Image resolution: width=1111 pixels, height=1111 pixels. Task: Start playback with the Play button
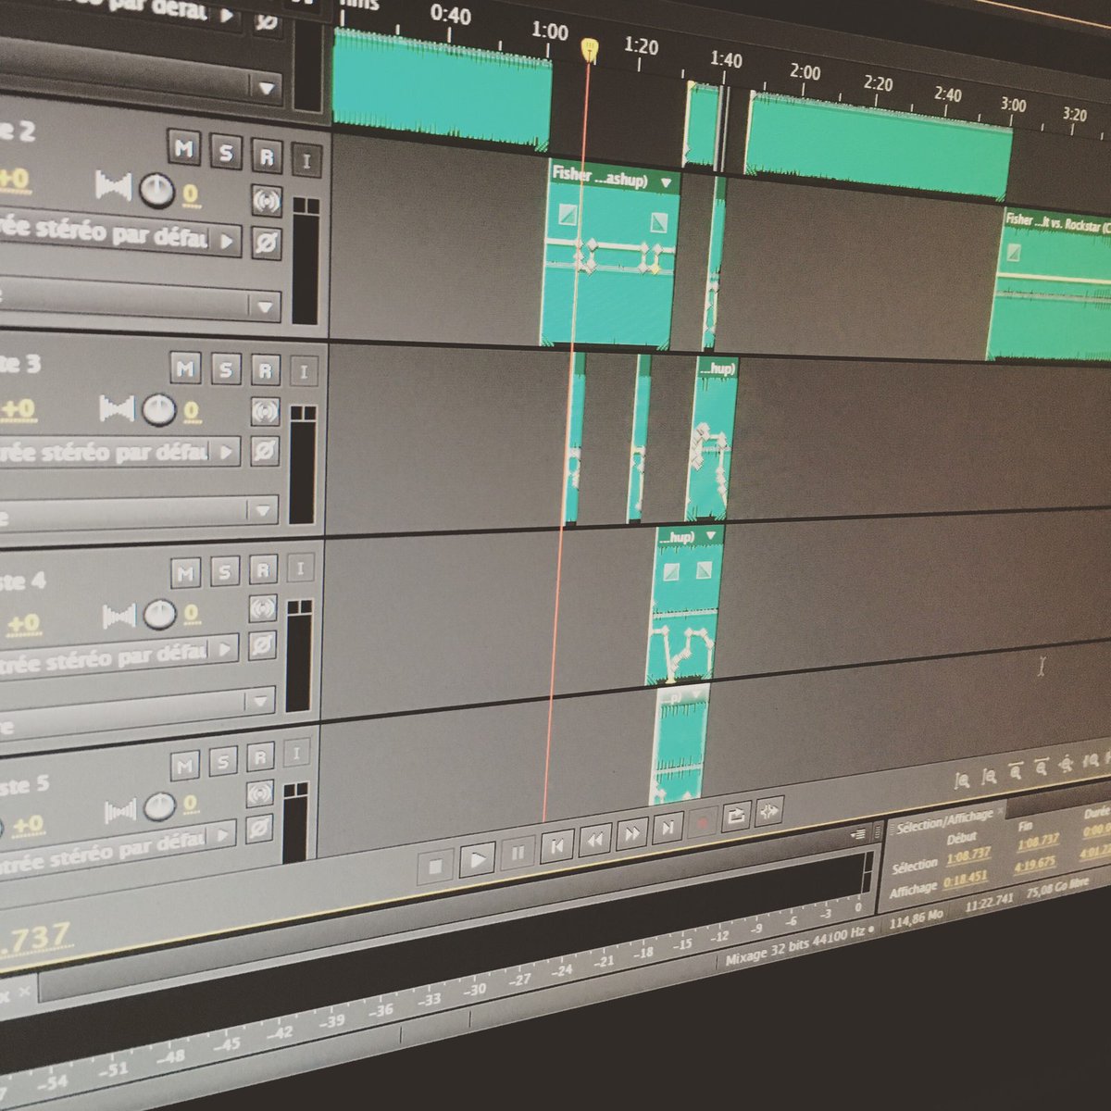(x=477, y=860)
